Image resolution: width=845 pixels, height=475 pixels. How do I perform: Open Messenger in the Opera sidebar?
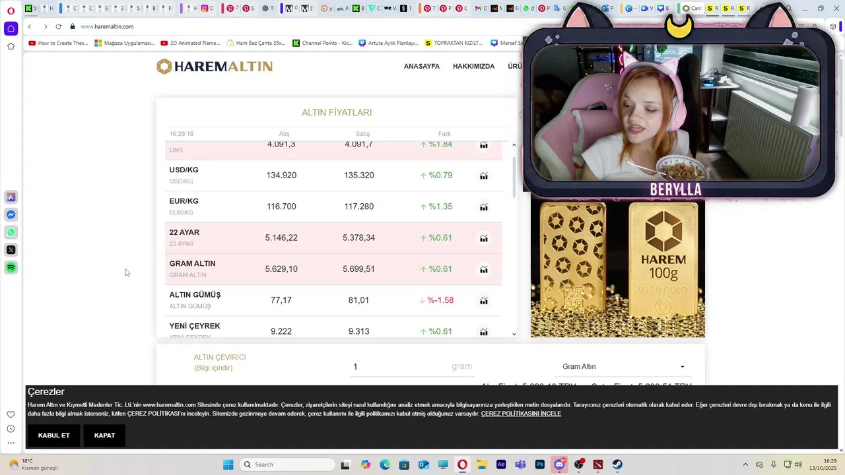coord(11,215)
